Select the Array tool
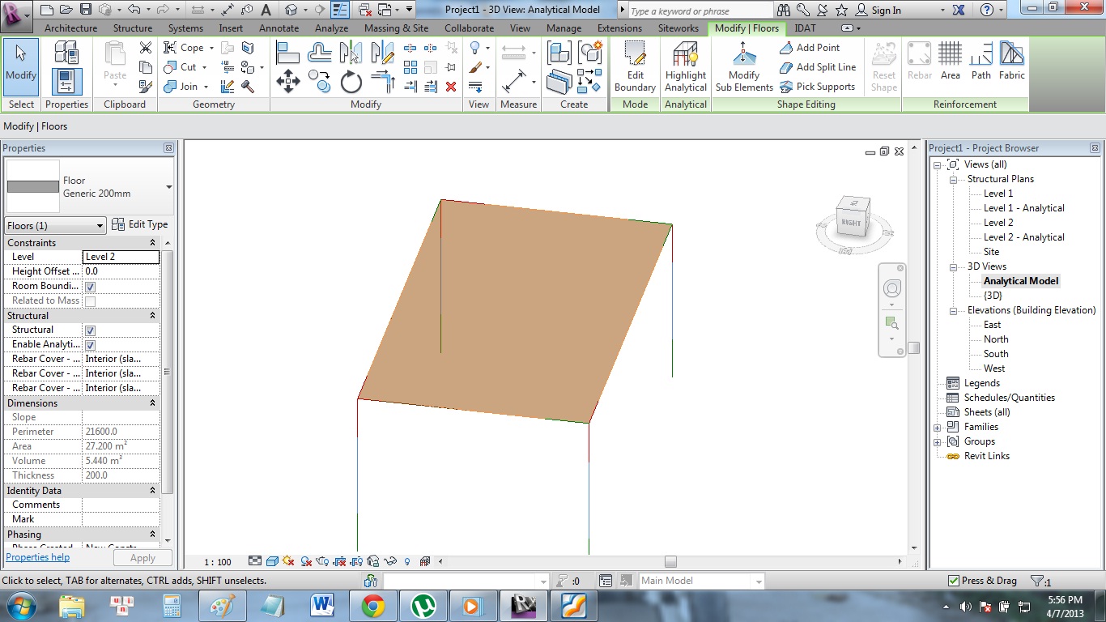Image resolution: width=1106 pixels, height=622 pixels. click(410, 67)
